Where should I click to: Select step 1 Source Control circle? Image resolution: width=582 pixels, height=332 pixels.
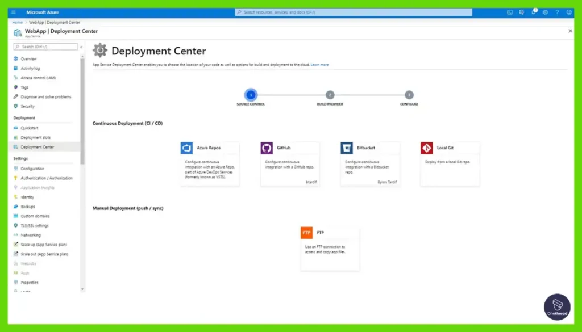pyautogui.click(x=251, y=95)
